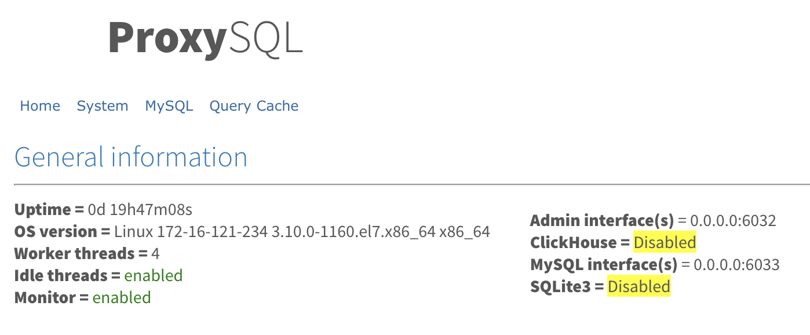
Task: Open the MySQL section
Action: pyautogui.click(x=169, y=106)
